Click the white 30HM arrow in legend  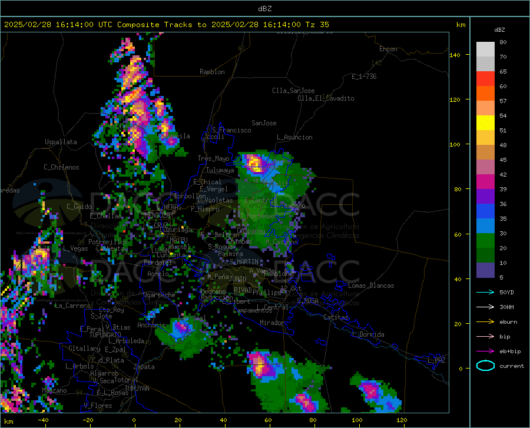(x=485, y=307)
